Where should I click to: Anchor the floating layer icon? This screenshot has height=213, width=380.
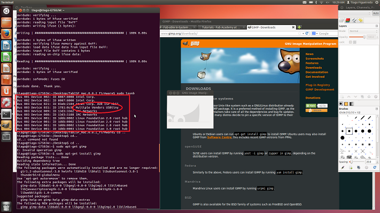[369, 96]
